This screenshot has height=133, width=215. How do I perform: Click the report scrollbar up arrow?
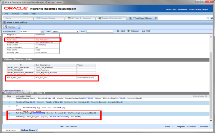click(x=211, y=37)
